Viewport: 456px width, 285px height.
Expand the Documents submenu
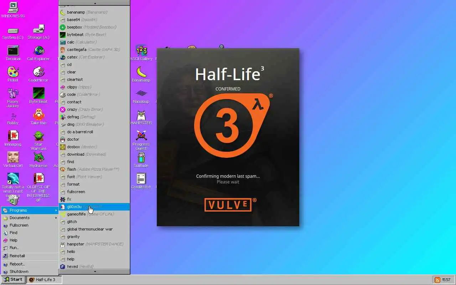[x=30, y=218]
